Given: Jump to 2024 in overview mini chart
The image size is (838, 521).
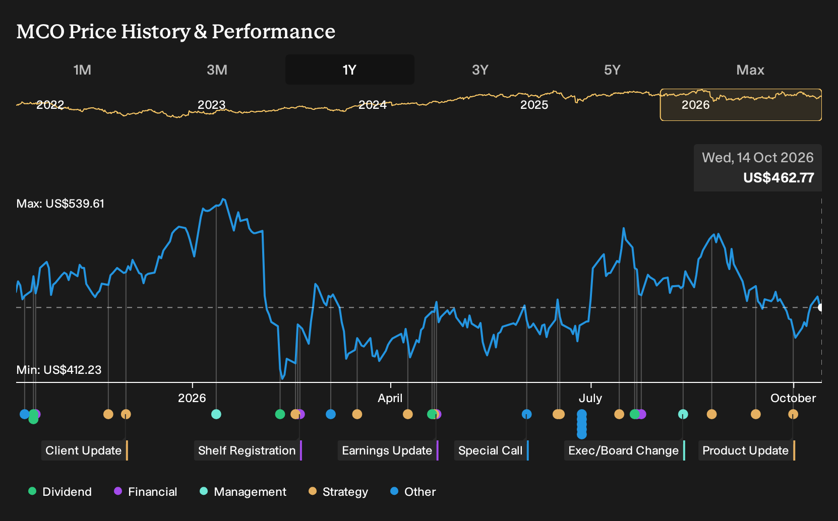Looking at the screenshot, I should tap(372, 105).
